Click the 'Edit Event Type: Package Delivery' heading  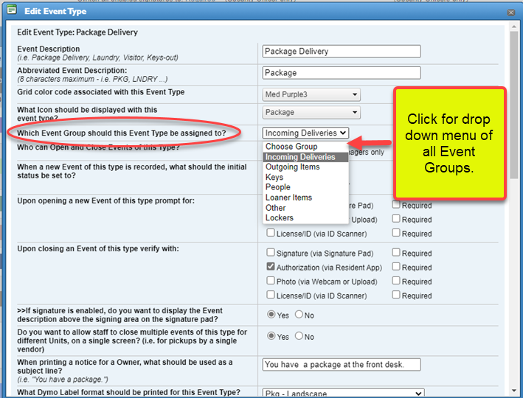(x=77, y=32)
